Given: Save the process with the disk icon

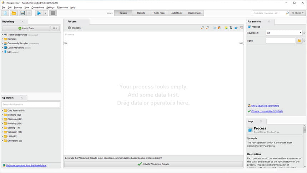Looking at the screenshot, I should point(23,13).
